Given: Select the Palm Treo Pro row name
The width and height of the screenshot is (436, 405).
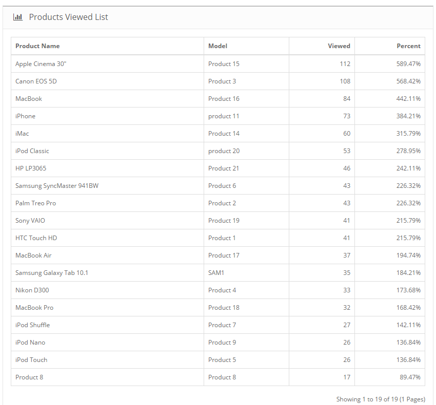Looking at the screenshot, I should tap(36, 203).
